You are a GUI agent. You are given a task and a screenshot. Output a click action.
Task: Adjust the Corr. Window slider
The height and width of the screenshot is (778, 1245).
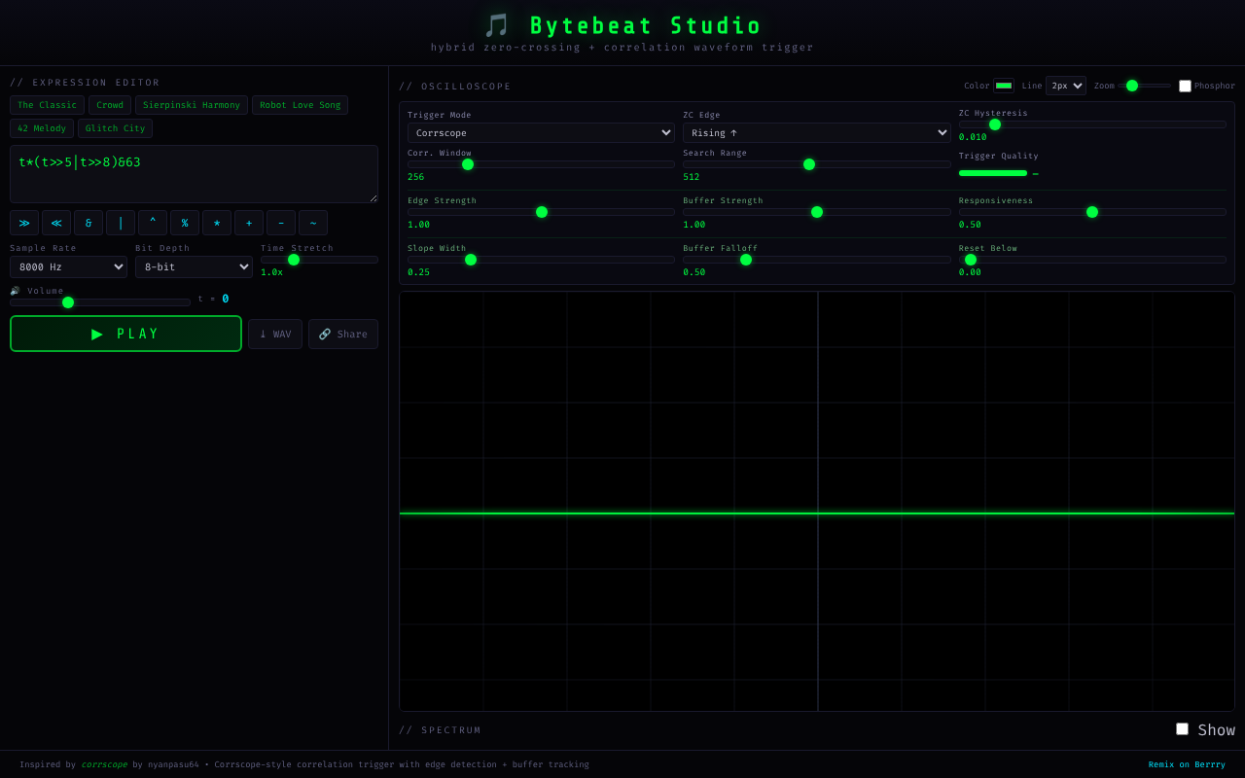click(x=541, y=164)
